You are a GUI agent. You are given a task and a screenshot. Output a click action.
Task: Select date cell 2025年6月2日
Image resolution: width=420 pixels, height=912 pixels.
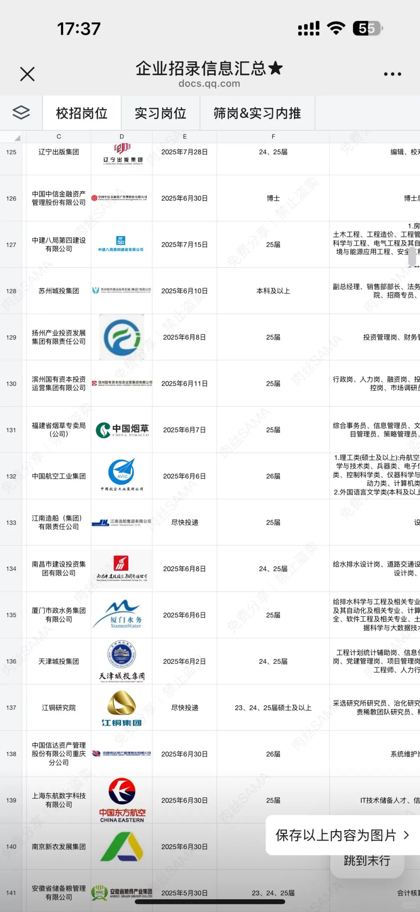click(x=185, y=661)
